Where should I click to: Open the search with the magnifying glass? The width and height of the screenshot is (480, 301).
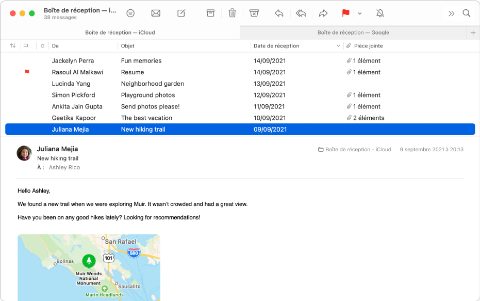tap(467, 13)
